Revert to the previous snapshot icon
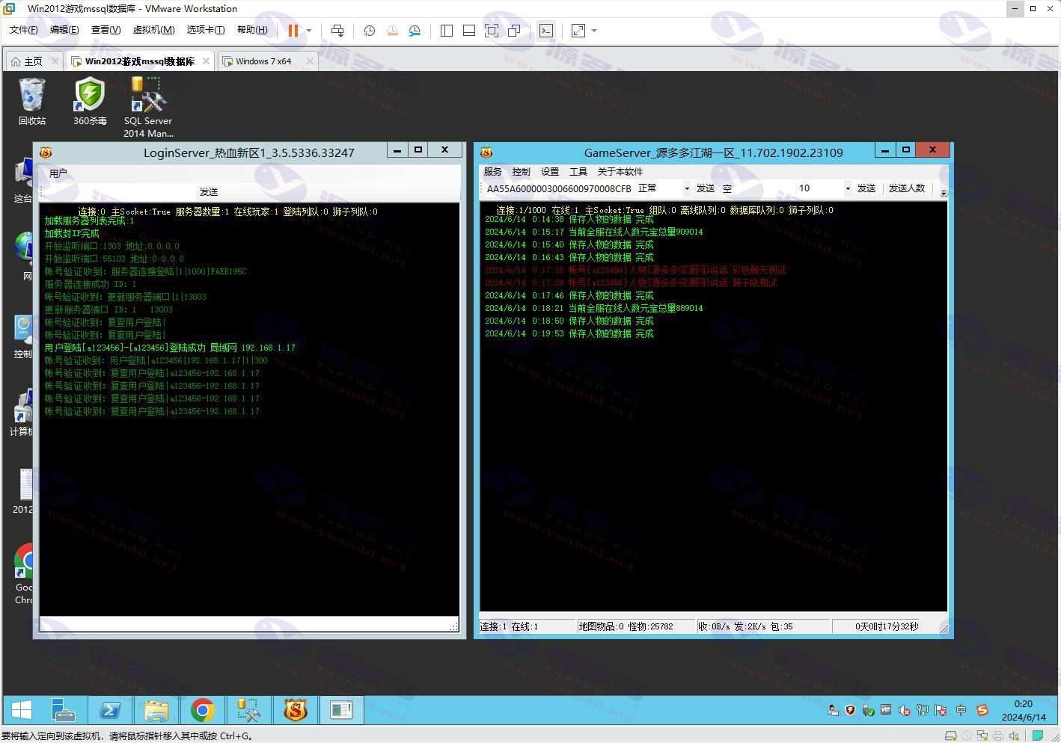Viewport: 1061px width, 743px height. tap(392, 31)
